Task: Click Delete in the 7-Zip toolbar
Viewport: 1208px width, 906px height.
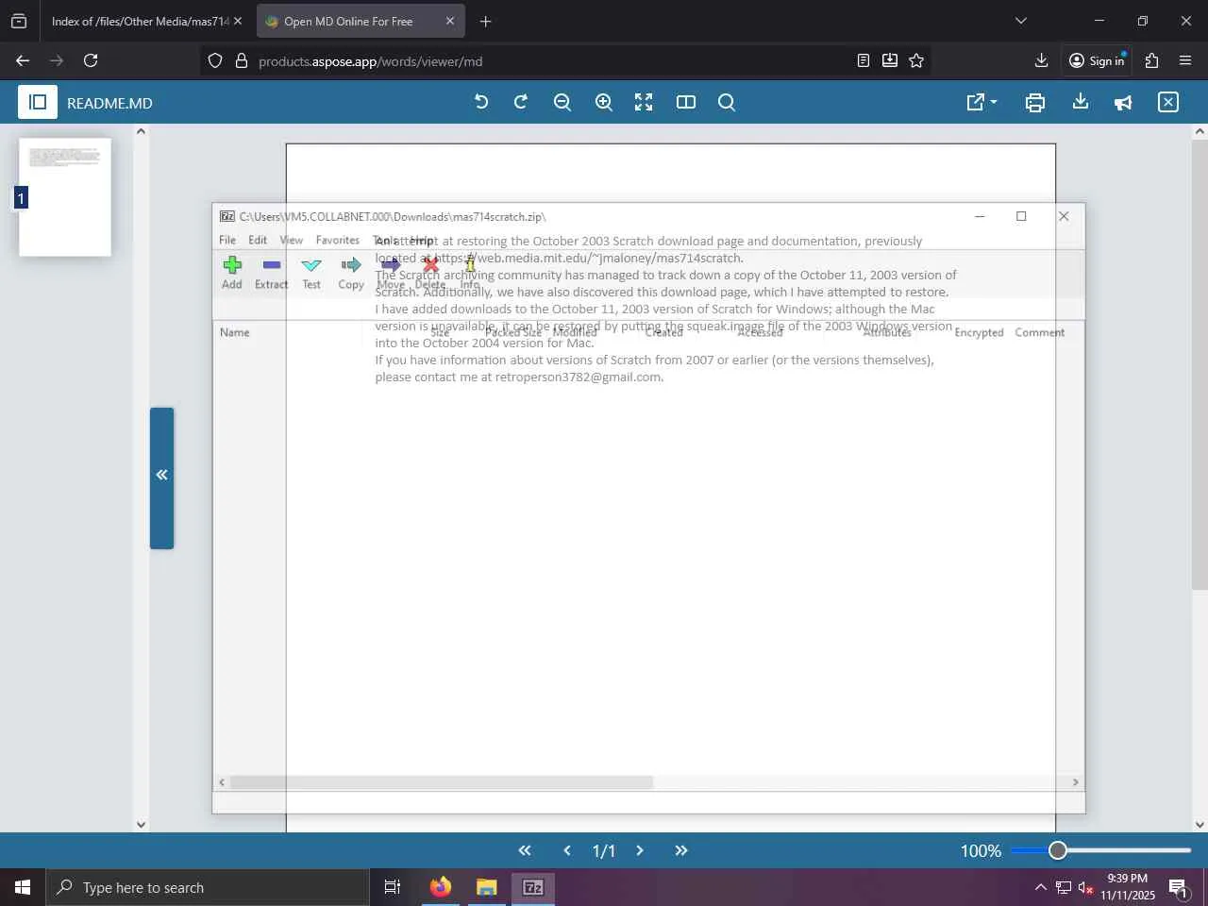Action: 430,273
